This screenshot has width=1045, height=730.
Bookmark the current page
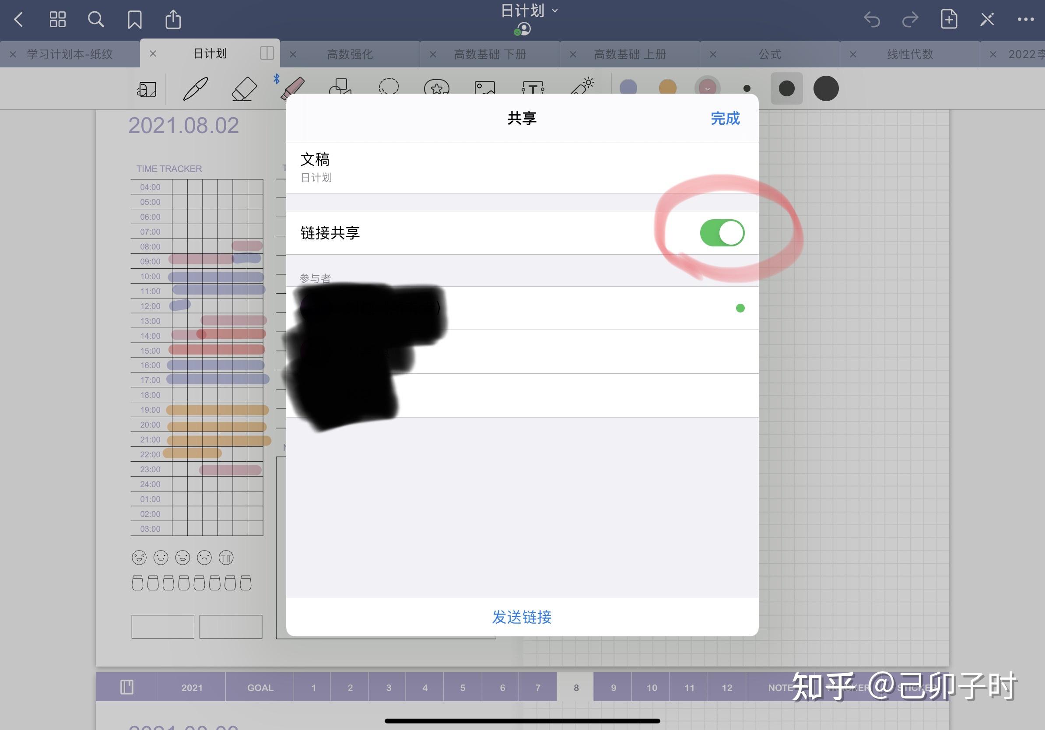pos(135,20)
